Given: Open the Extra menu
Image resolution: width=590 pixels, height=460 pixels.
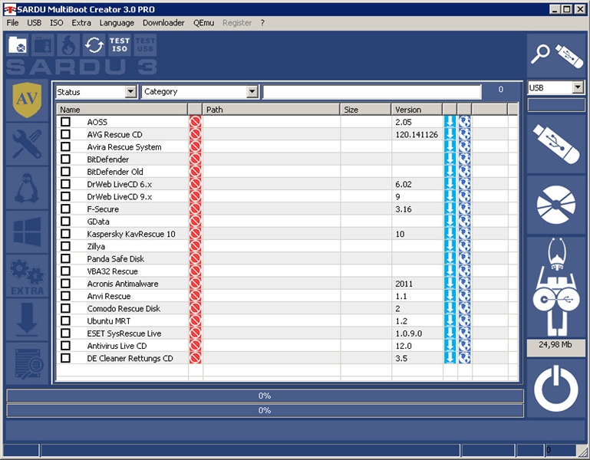Looking at the screenshot, I should coord(81,22).
